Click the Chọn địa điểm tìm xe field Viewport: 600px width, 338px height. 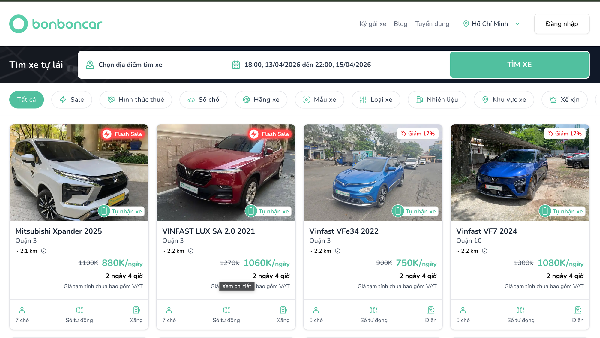pyautogui.click(x=130, y=65)
